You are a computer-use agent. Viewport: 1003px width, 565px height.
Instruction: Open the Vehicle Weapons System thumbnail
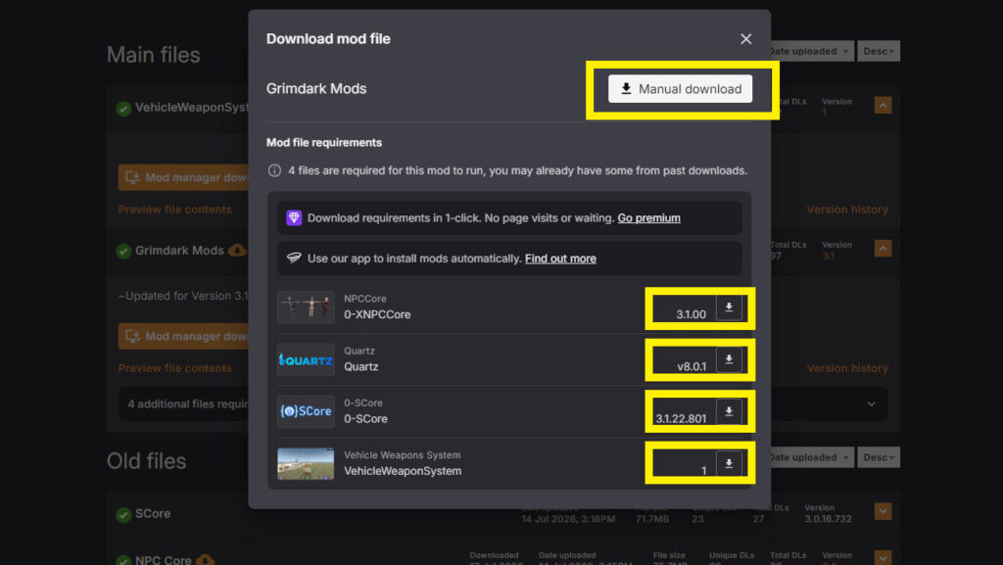(x=306, y=463)
